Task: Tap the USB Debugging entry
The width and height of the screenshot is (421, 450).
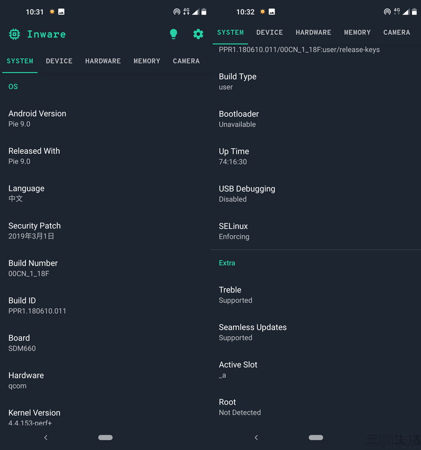Action: (x=247, y=194)
